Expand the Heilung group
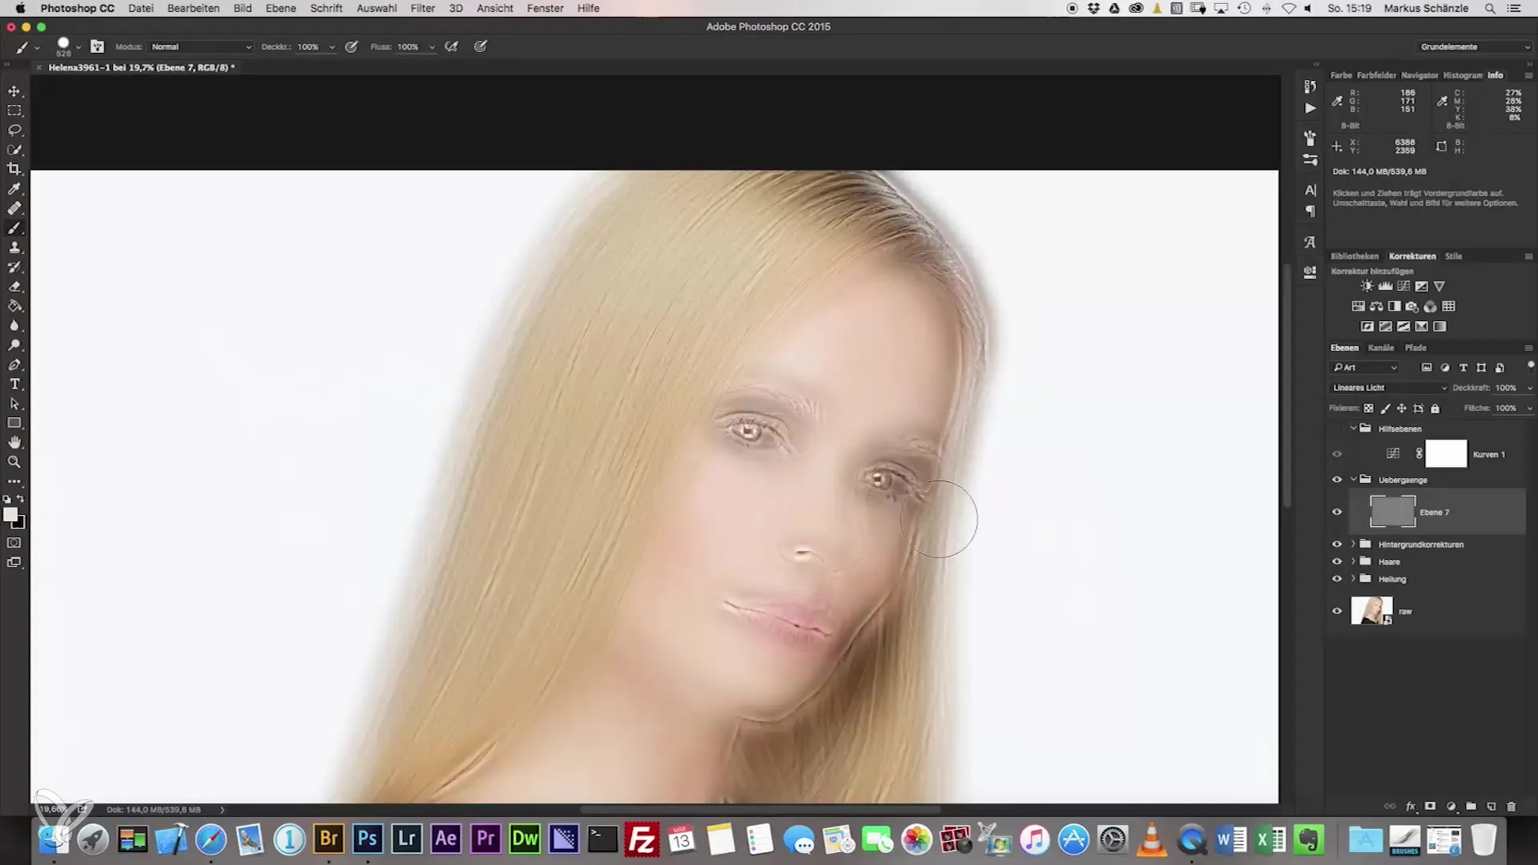Viewport: 1538px width, 865px height. pyautogui.click(x=1354, y=579)
